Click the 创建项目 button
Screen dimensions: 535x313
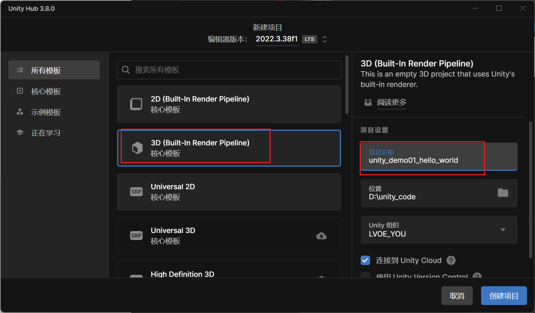coord(504,296)
